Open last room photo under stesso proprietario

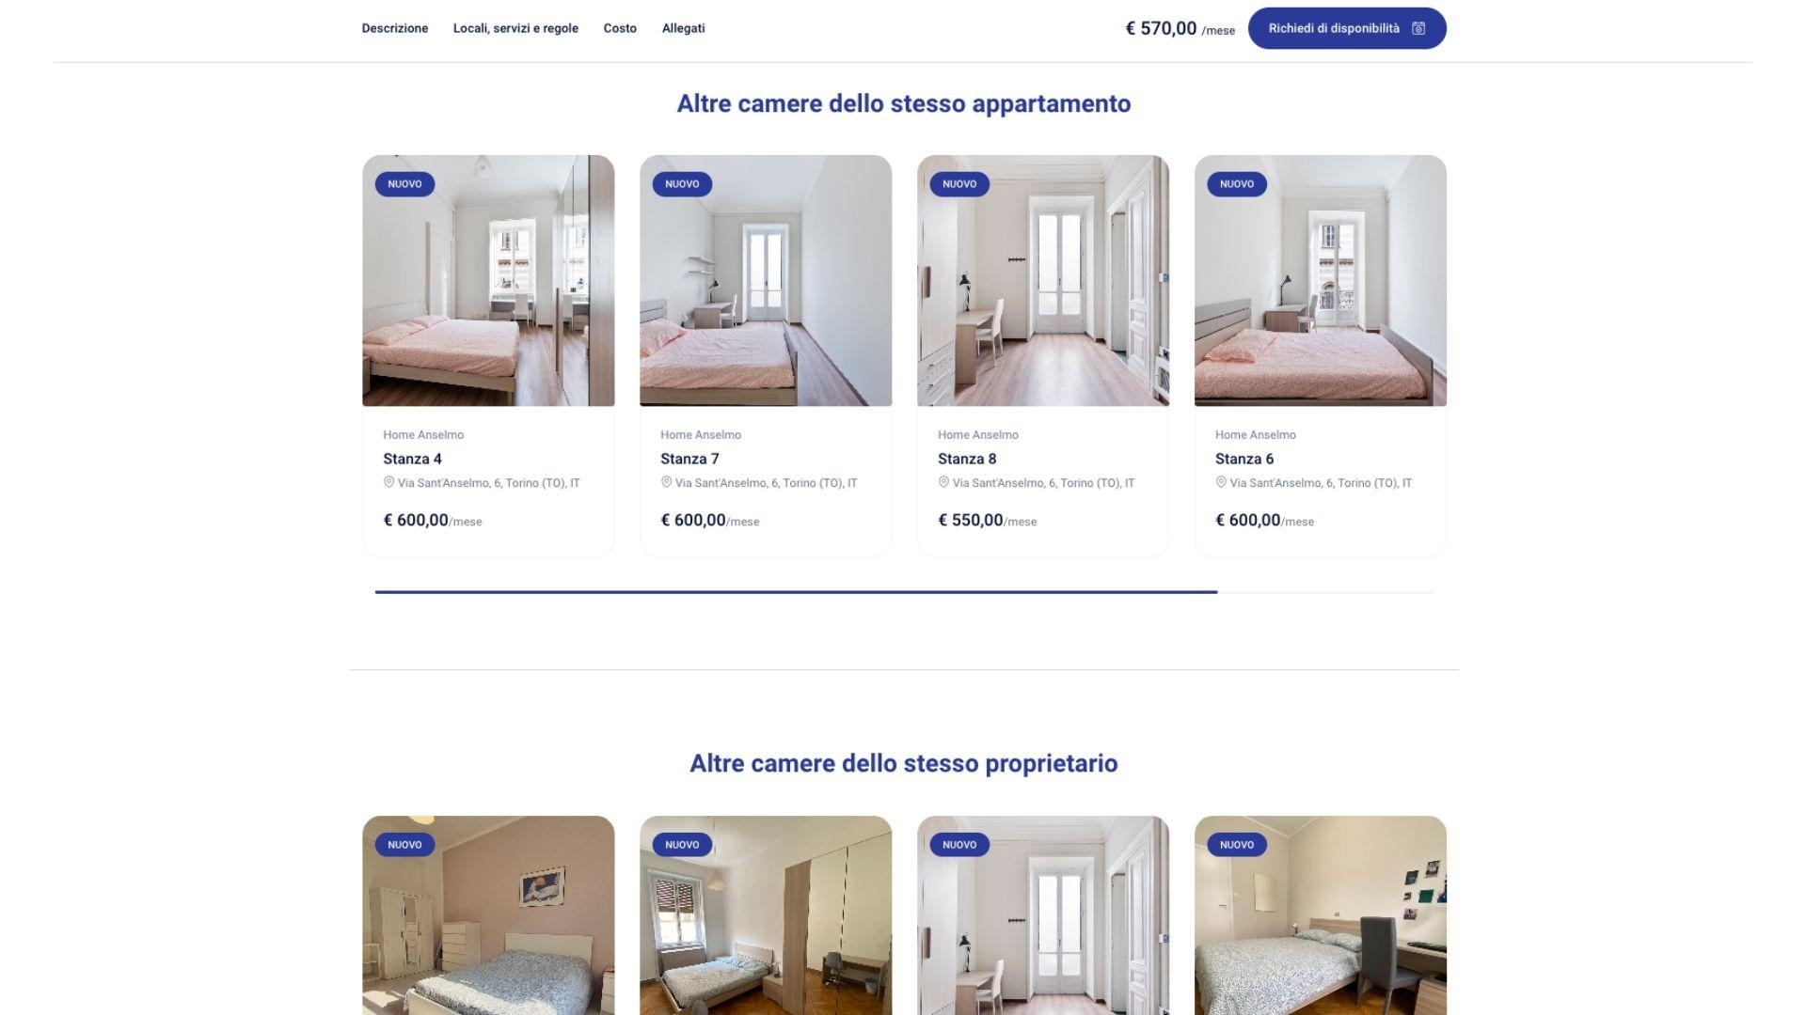point(1321,915)
